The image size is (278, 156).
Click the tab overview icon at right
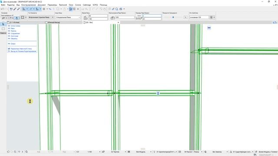click(x=275, y=23)
